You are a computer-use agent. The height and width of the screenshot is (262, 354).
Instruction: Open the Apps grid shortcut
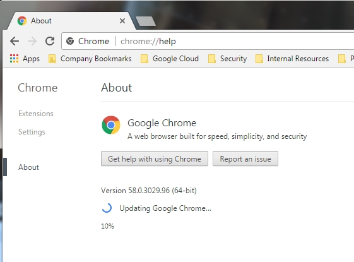tap(25, 59)
